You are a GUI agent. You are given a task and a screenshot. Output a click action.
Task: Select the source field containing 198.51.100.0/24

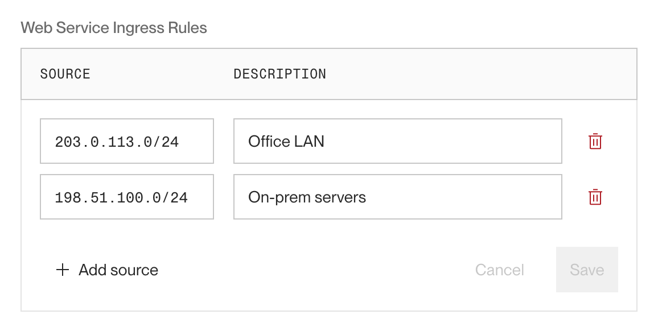126,196
